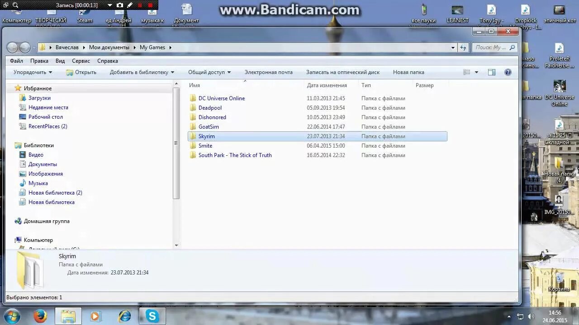579x325 pixels.
Task: Open the Изображения library
Action: point(45,174)
